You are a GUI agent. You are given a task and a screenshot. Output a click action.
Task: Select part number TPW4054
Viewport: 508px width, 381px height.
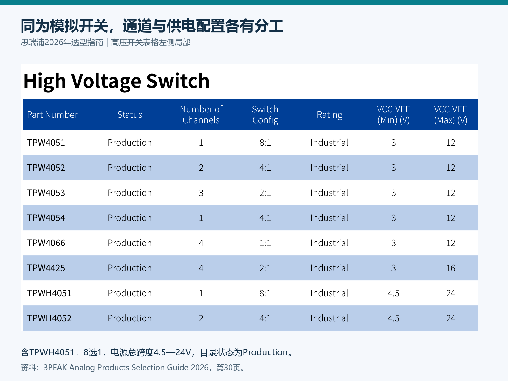click(x=46, y=218)
